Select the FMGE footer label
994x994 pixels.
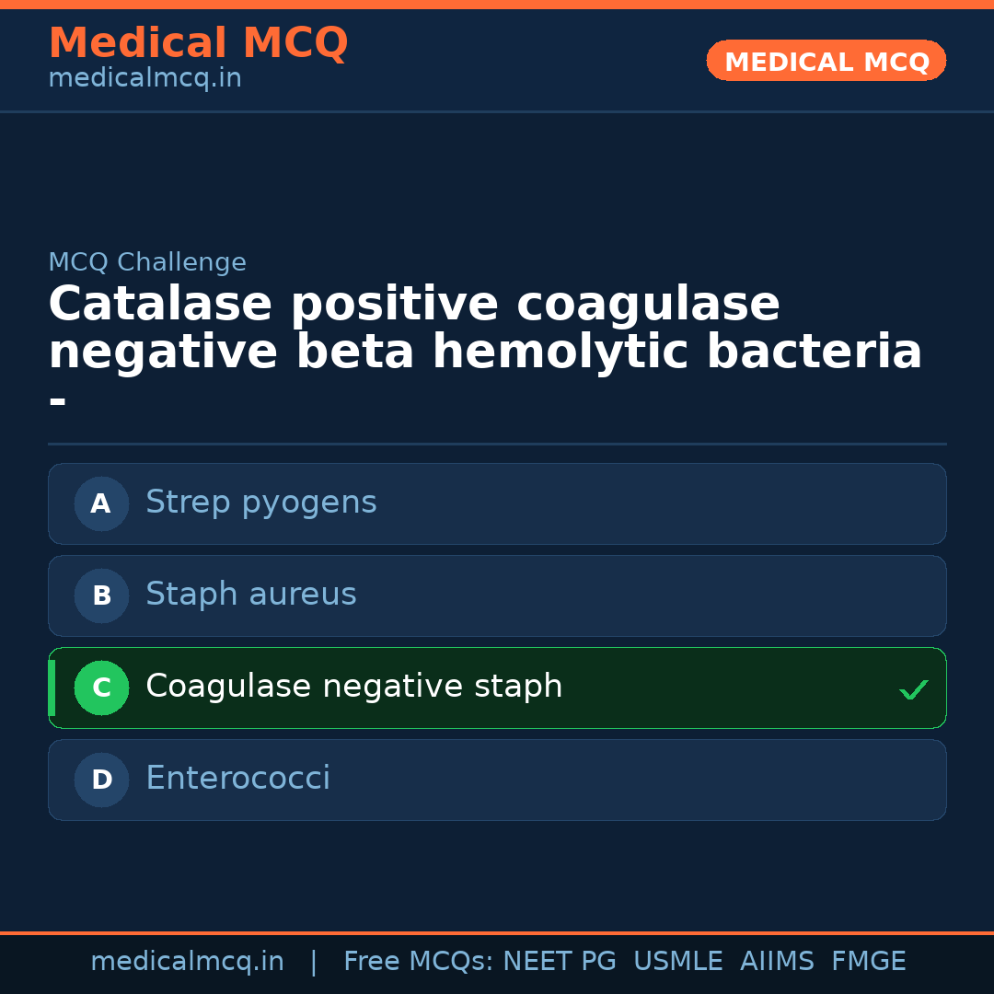(x=868, y=962)
